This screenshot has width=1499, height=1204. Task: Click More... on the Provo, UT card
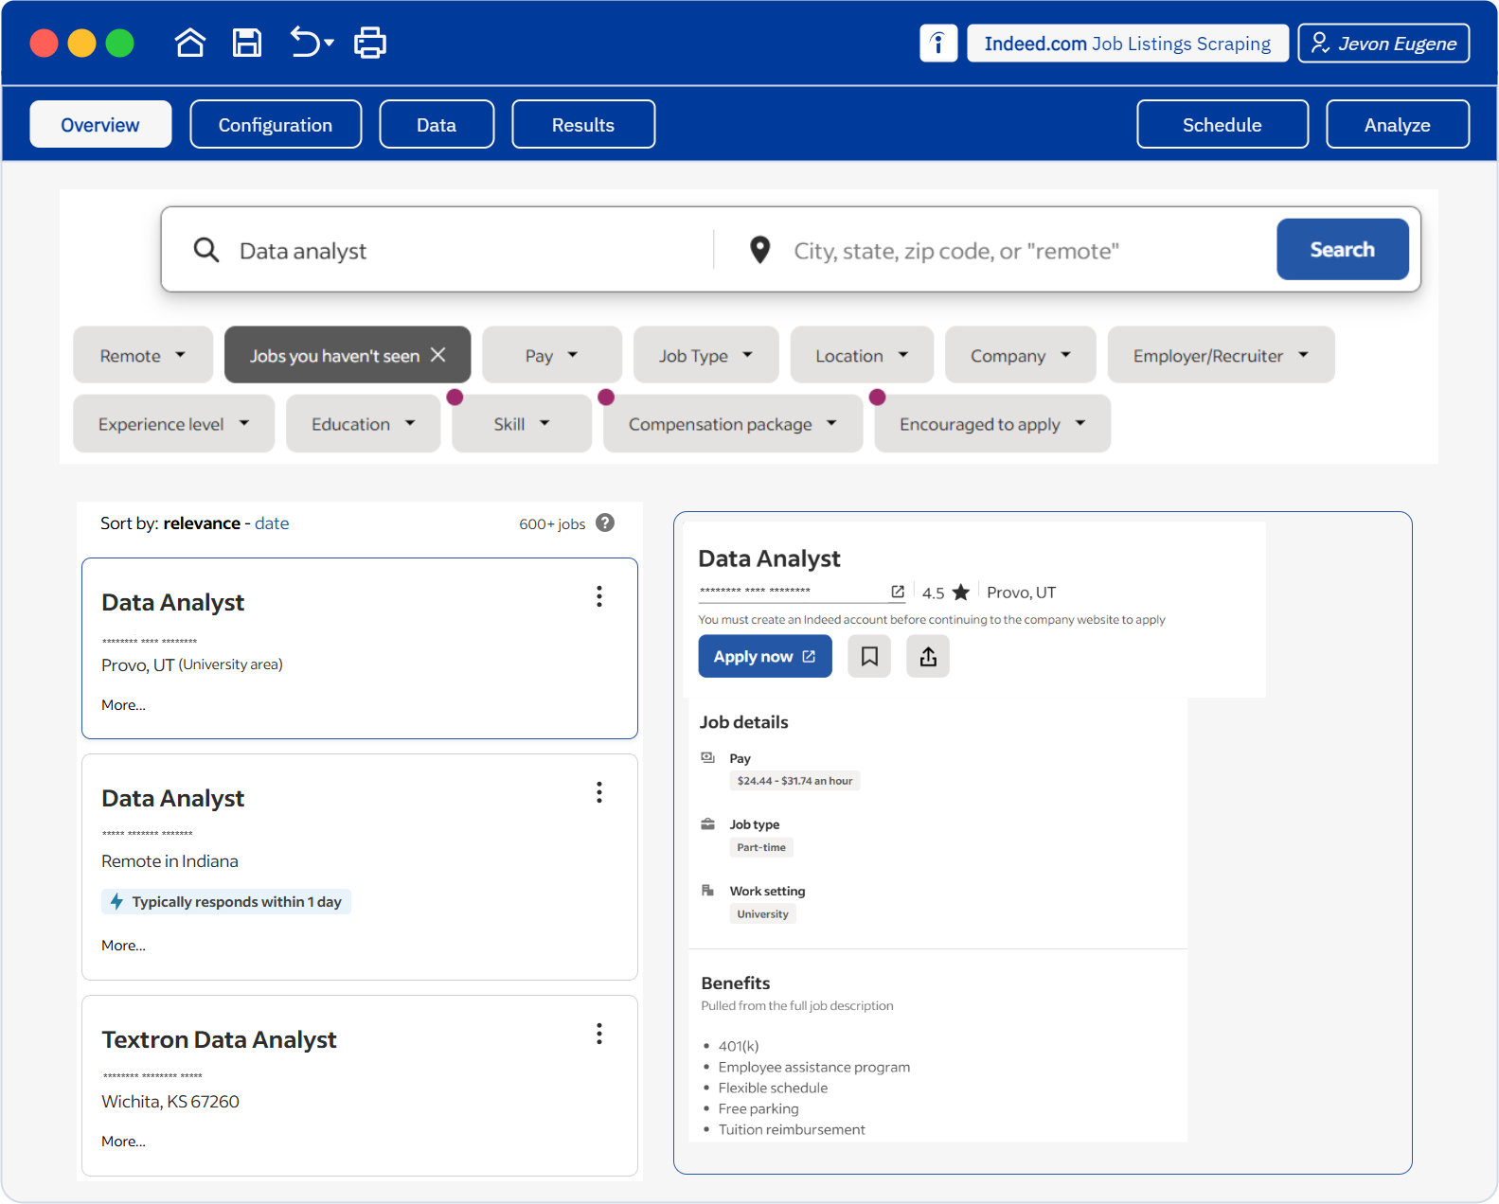click(x=123, y=705)
